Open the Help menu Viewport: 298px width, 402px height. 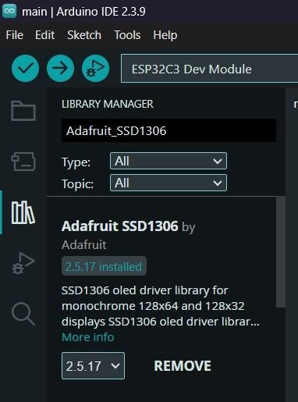tap(165, 35)
